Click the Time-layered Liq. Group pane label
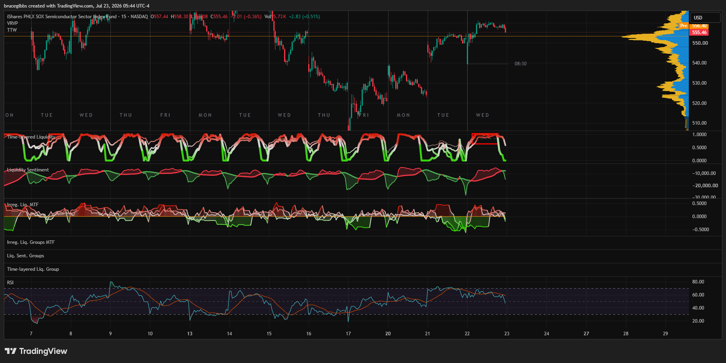726x363 pixels. tap(33, 269)
